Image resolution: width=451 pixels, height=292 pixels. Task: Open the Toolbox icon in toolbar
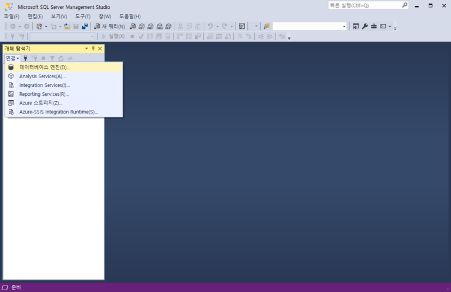tap(373, 26)
